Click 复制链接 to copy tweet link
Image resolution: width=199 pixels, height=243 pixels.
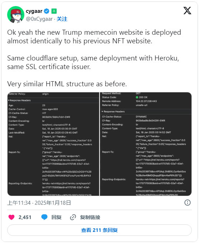click(90, 217)
